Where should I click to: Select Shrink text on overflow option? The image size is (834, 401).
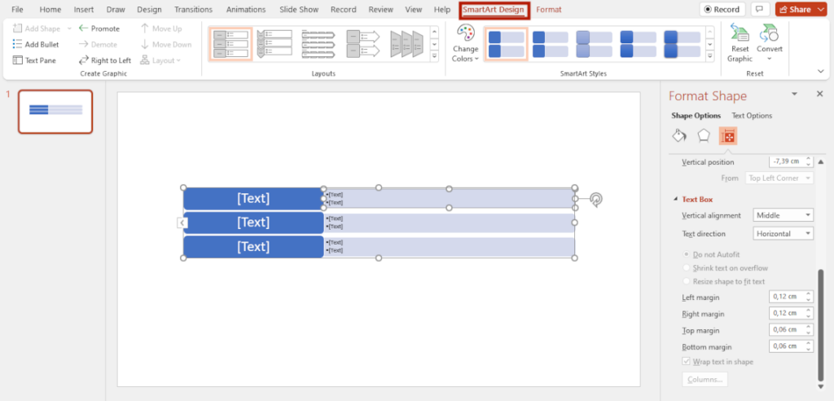[x=687, y=268]
